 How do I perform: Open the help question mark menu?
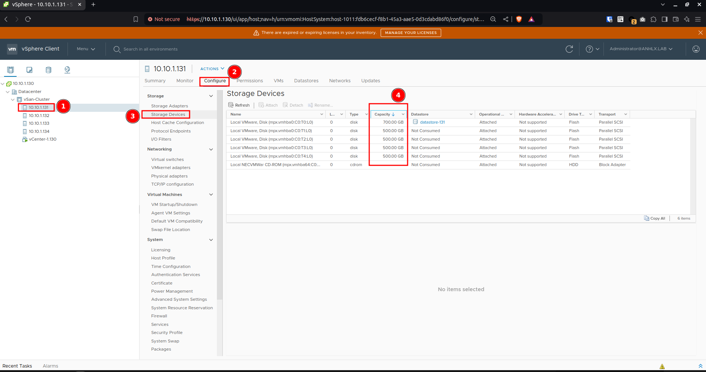pyautogui.click(x=592, y=49)
